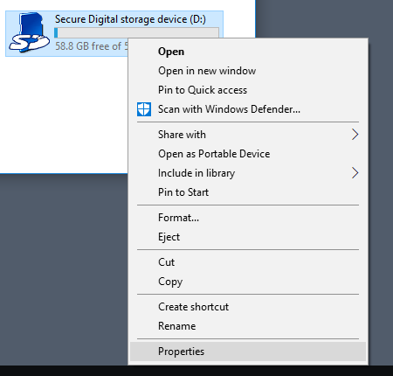This screenshot has height=376, width=393.
Task: Choose Open in new window
Action: (248, 71)
